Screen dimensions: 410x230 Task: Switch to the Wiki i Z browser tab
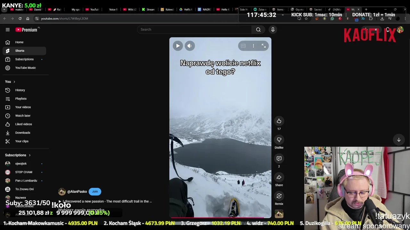(130, 10)
